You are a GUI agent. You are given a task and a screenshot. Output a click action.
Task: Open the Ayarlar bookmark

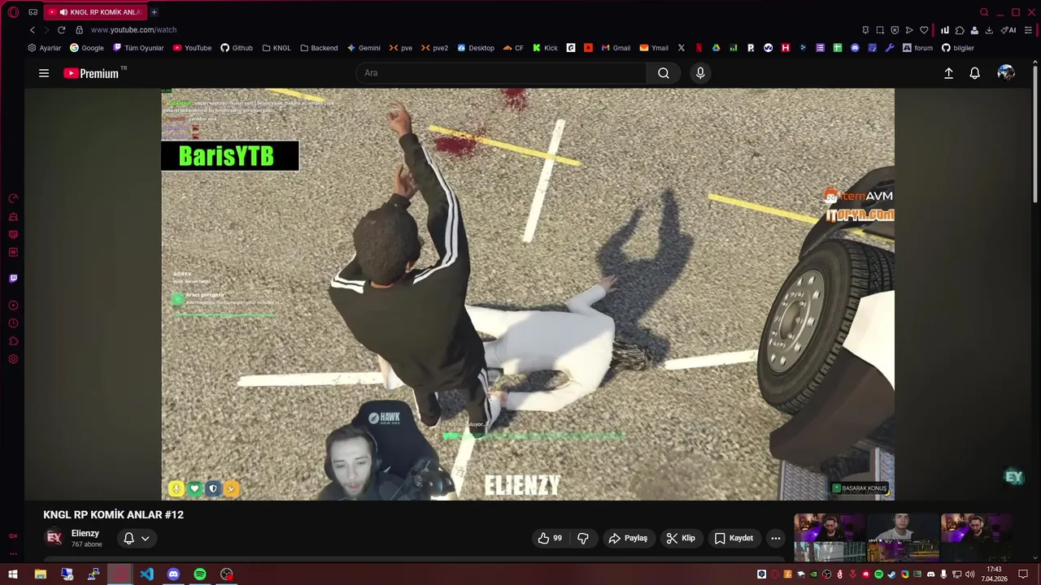[x=45, y=48]
